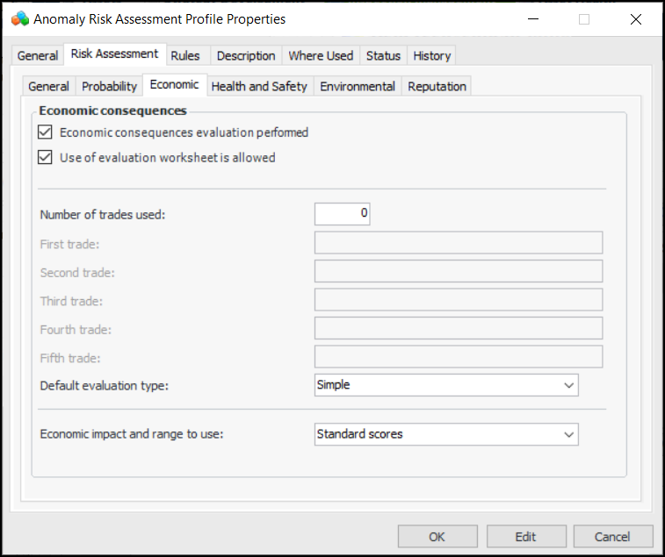
Task: Select the Status tab
Action: 383,55
